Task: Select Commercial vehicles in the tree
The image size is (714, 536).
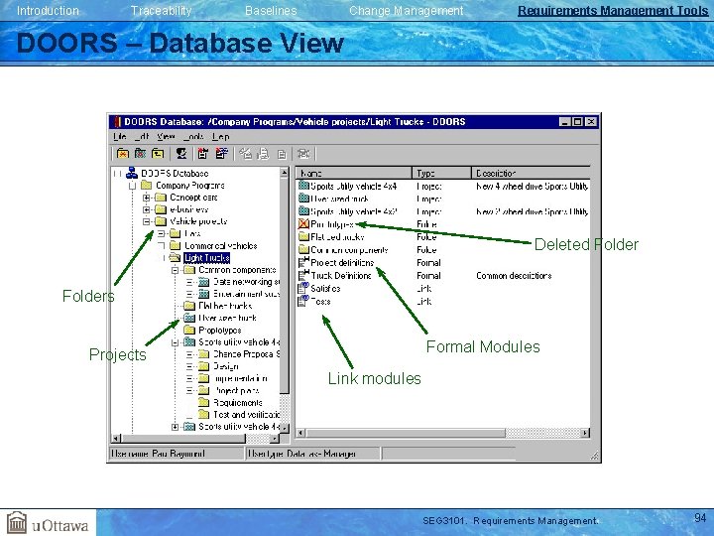Action: coord(220,246)
